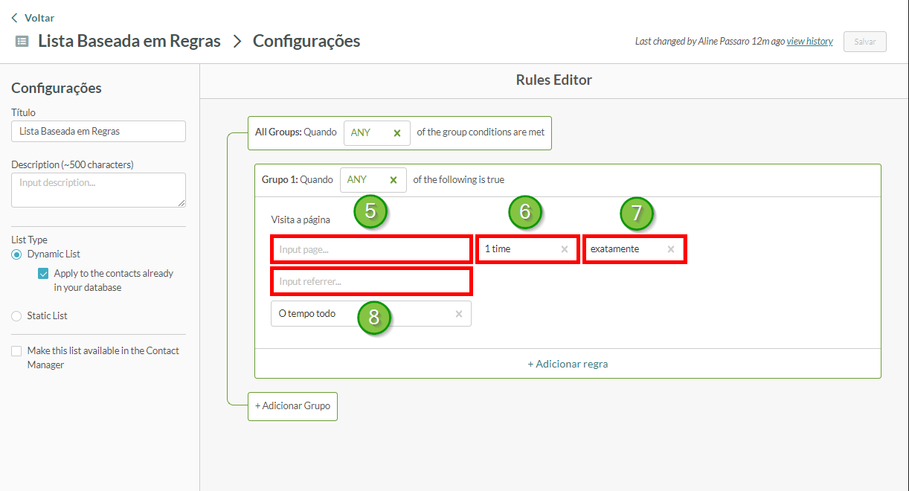Clear the Grupo 1 ANY selection with its X
Viewport: 909px width, 491px height.
(394, 179)
